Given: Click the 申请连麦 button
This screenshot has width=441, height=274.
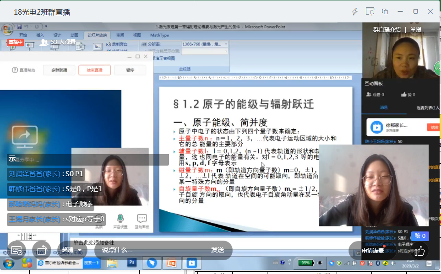Looking at the screenshot, I should [x=373, y=250].
